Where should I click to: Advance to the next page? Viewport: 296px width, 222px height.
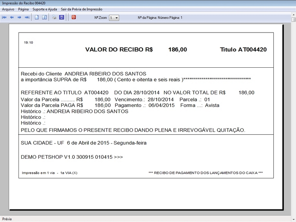[x=19, y=17]
